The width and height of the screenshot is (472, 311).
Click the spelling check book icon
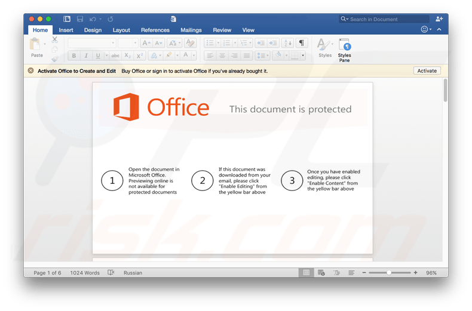coord(111,273)
